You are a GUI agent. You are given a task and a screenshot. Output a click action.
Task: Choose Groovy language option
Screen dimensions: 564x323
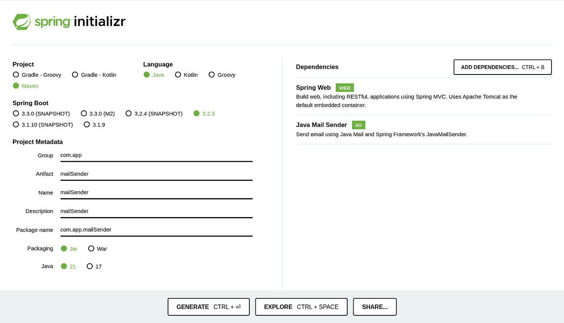click(x=222, y=75)
